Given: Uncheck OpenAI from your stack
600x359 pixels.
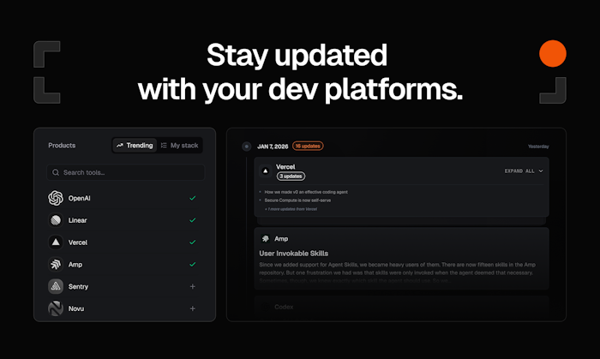Looking at the screenshot, I should coord(193,198).
